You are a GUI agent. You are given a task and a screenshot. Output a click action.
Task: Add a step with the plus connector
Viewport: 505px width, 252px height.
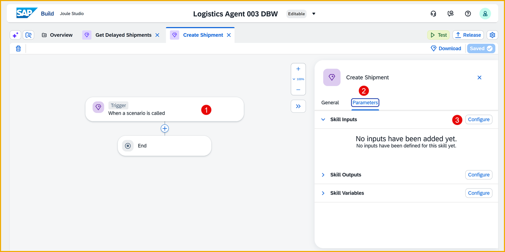tap(165, 128)
